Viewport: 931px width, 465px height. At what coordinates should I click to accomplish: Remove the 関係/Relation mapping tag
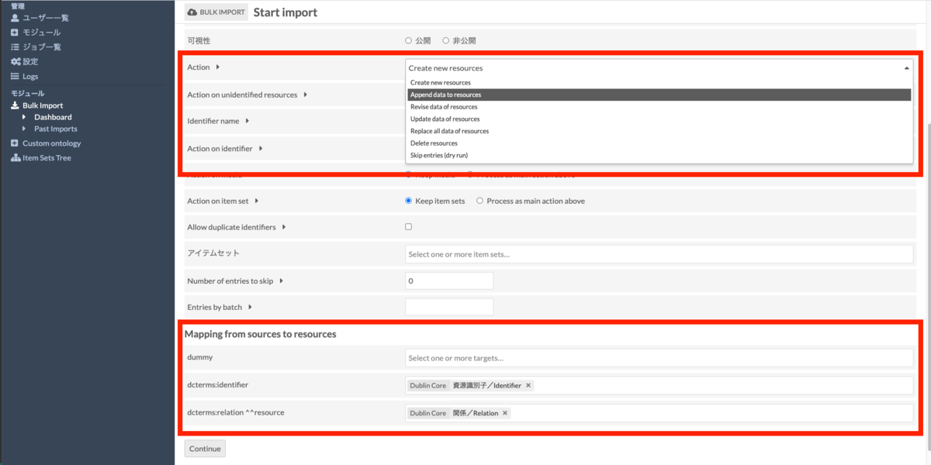coord(505,413)
